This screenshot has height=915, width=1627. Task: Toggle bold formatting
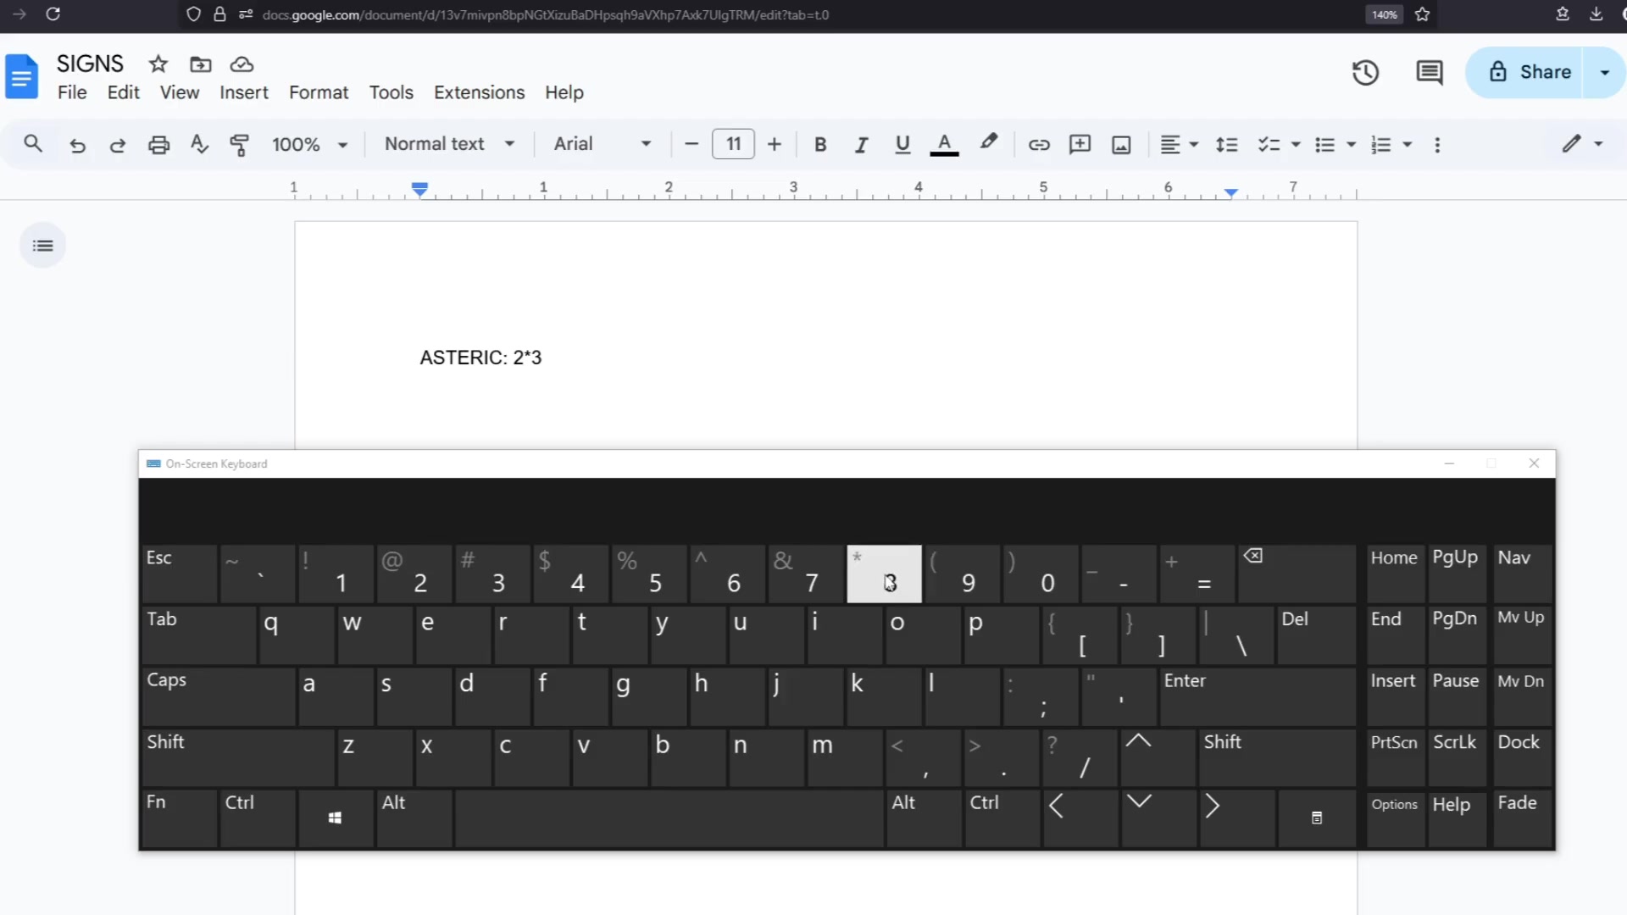pos(819,144)
